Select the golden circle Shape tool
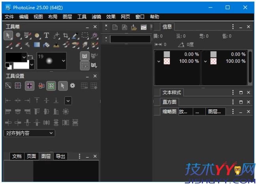Viewport: 256px width, 184px height. click(37, 36)
